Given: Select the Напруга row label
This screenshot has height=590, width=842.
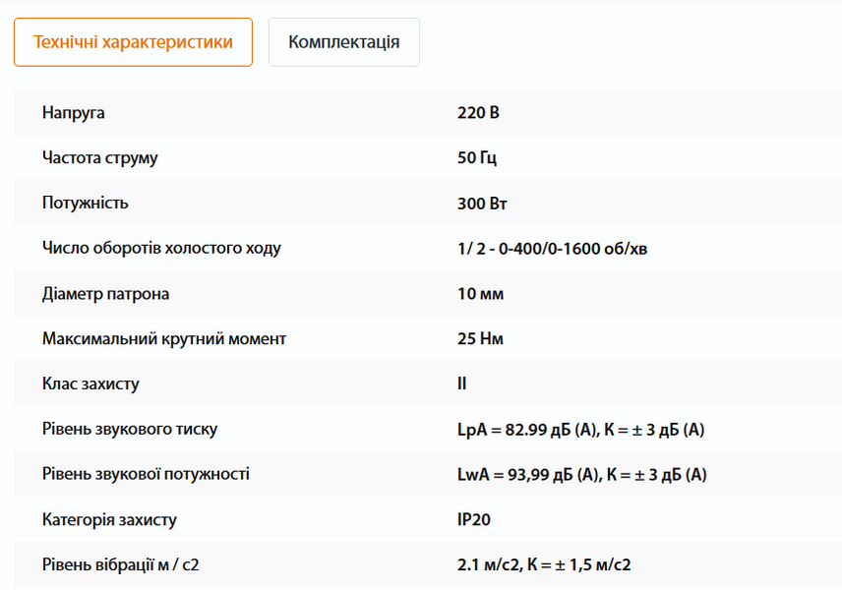Looking at the screenshot, I should click(x=74, y=113).
